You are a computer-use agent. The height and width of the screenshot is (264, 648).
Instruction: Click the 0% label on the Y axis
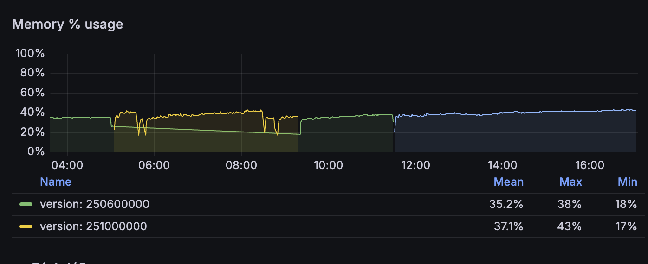coord(36,151)
